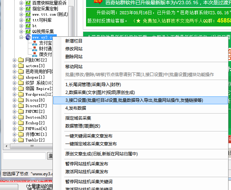
Task: Click the bt node icon
Action: pos(28,26)
